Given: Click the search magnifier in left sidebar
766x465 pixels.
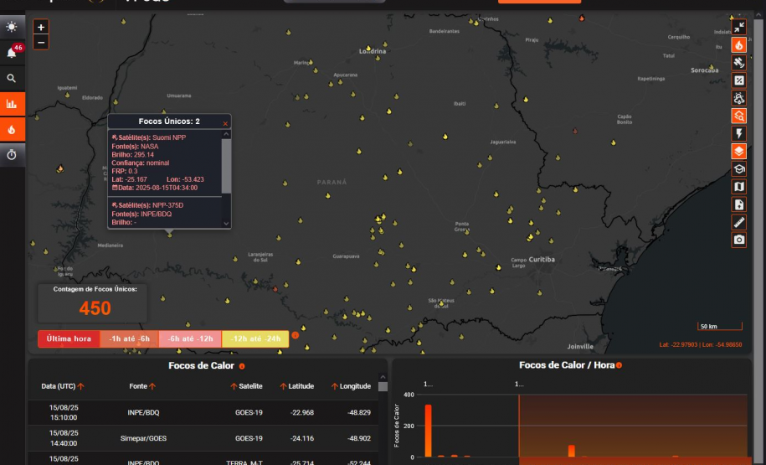Looking at the screenshot, I should 12,78.
